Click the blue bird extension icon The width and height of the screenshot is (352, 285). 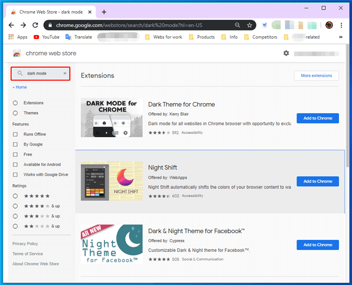click(x=265, y=25)
